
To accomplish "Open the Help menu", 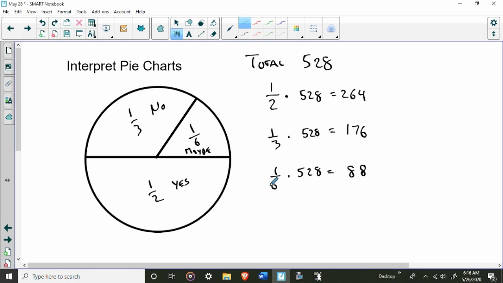I will pyautogui.click(x=140, y=12).
